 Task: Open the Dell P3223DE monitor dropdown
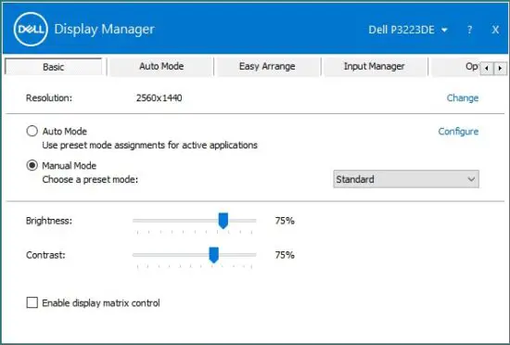click(408, 30)
